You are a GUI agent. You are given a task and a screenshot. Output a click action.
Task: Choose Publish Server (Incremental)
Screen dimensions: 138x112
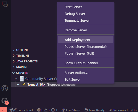tap(86, 47)
